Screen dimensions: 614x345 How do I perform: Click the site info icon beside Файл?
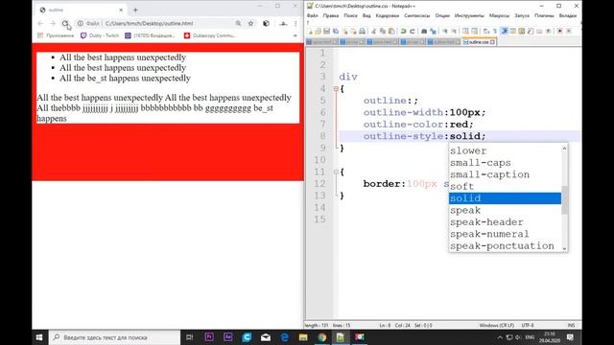click(81, 23)
